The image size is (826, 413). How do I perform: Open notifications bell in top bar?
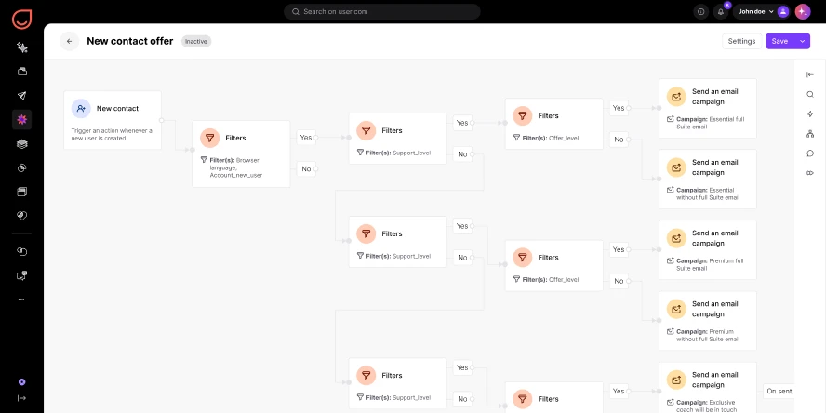[x=721, y=11]
